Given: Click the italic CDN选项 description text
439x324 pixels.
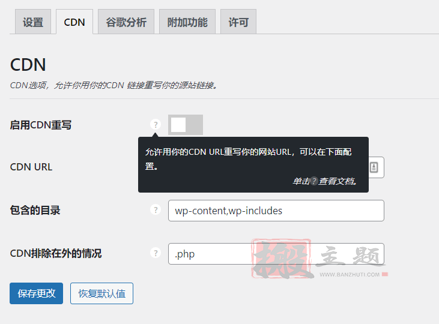Looking at the screenshot, I should click(x=114, y=85).
